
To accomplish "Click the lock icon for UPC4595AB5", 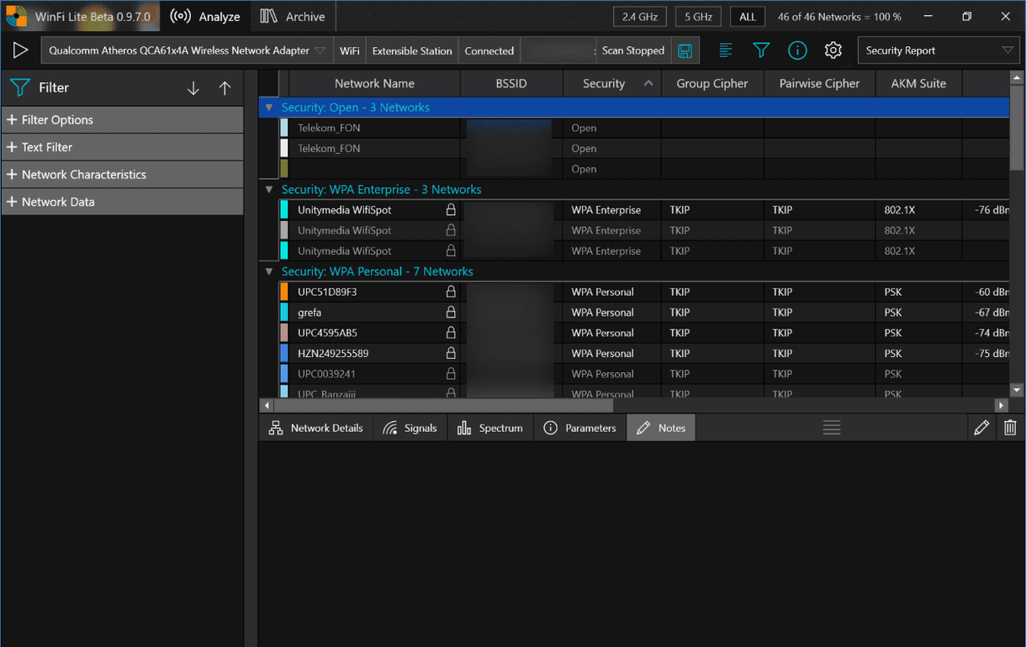I will pyautogui.click(x=451, y=333).
